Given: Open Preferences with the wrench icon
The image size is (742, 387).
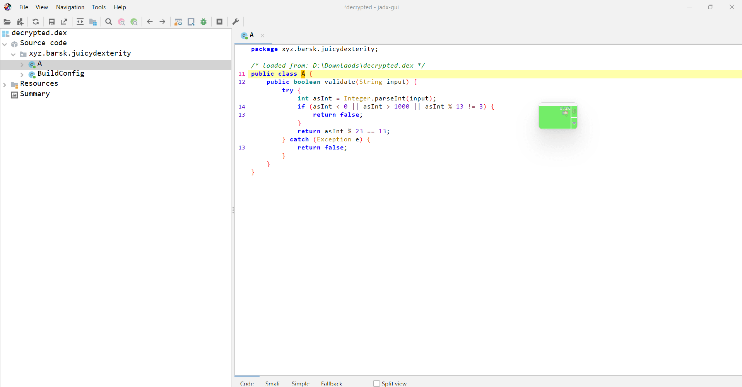Looking at the screenshot, I should [x=235, y=22].
